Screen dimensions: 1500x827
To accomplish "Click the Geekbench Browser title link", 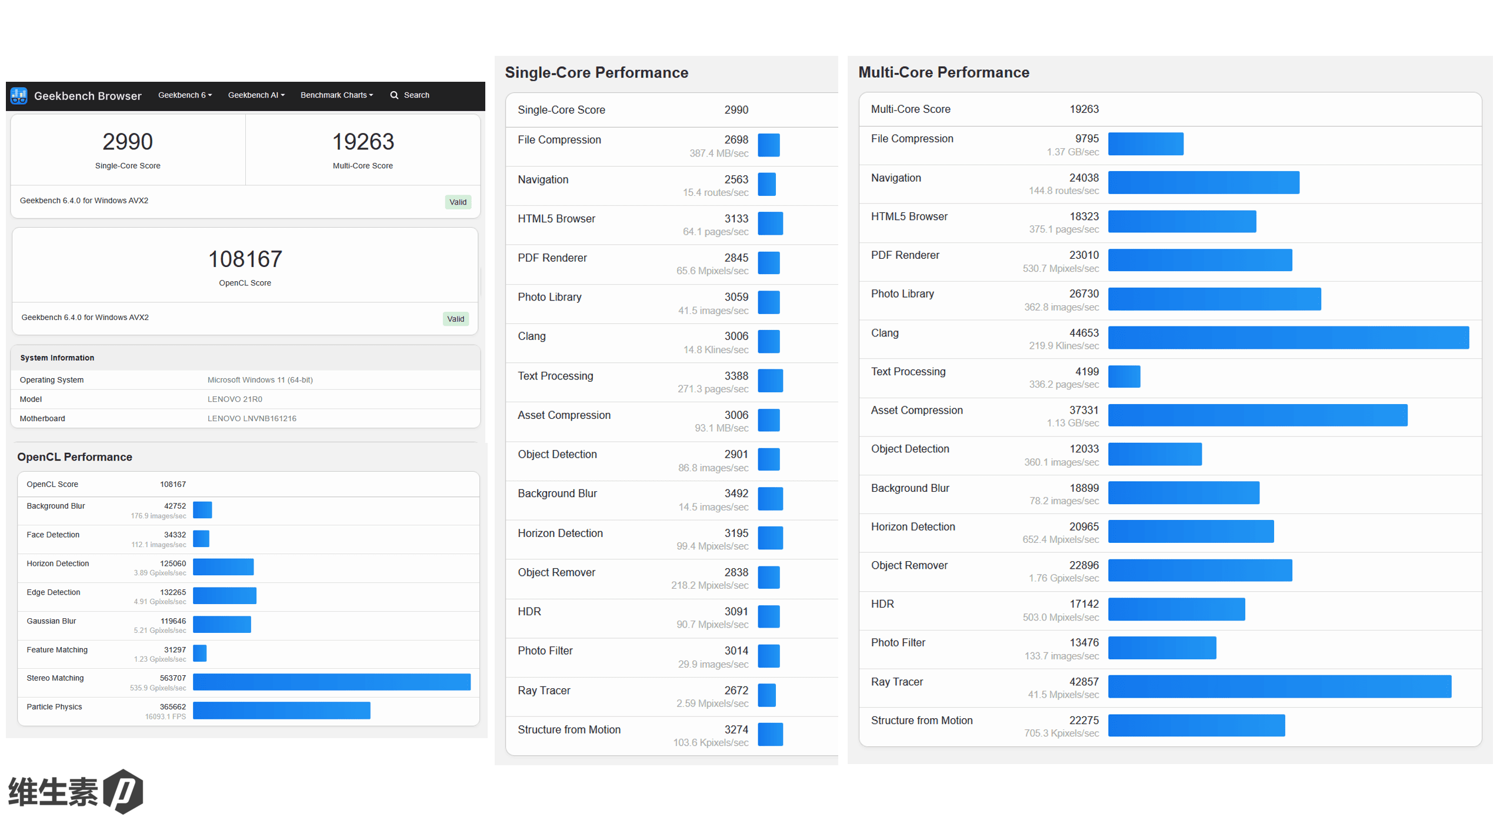I will [88, 96].
